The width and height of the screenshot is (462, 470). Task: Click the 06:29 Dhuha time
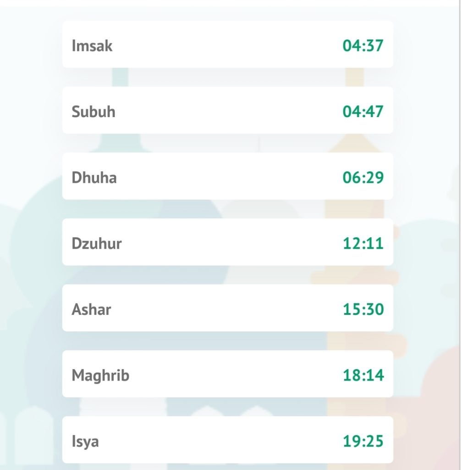(363, 178)
